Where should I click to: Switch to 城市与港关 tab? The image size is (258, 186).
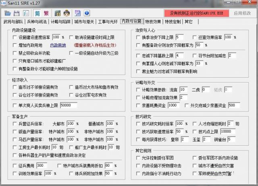[x=84, y=22]
